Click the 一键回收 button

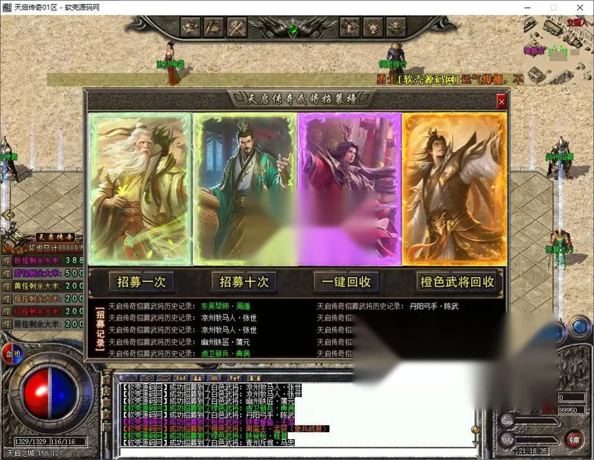pos(346,282)
